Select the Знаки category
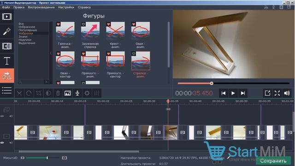Screen dimensions: 295x166 pyautogui.click(x=23, y=36)
